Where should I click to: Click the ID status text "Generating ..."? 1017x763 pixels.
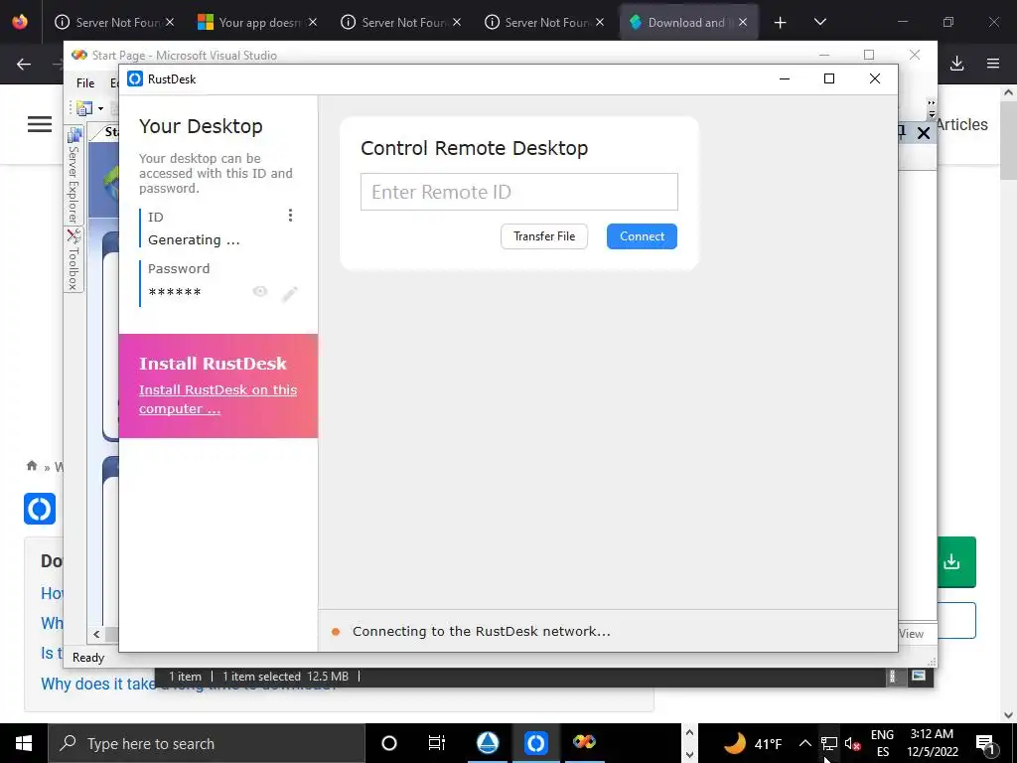[194, 240]
